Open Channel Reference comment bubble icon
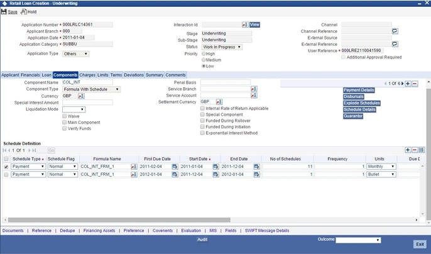This screenshot has width=431, height=254. pyautogui.click(x=395, y=31)
